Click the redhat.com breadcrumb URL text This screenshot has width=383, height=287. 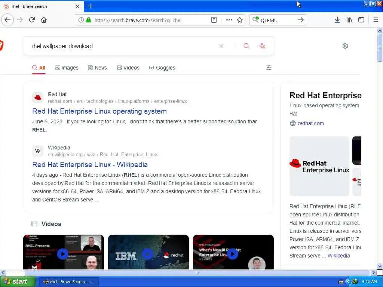[x=117, y=101]
